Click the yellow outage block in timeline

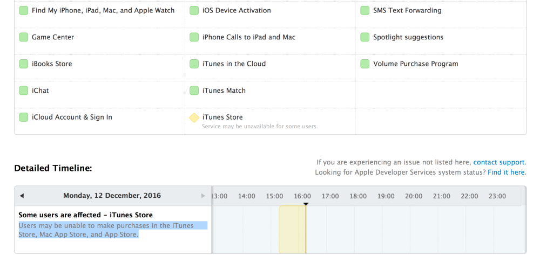(292, 229)
